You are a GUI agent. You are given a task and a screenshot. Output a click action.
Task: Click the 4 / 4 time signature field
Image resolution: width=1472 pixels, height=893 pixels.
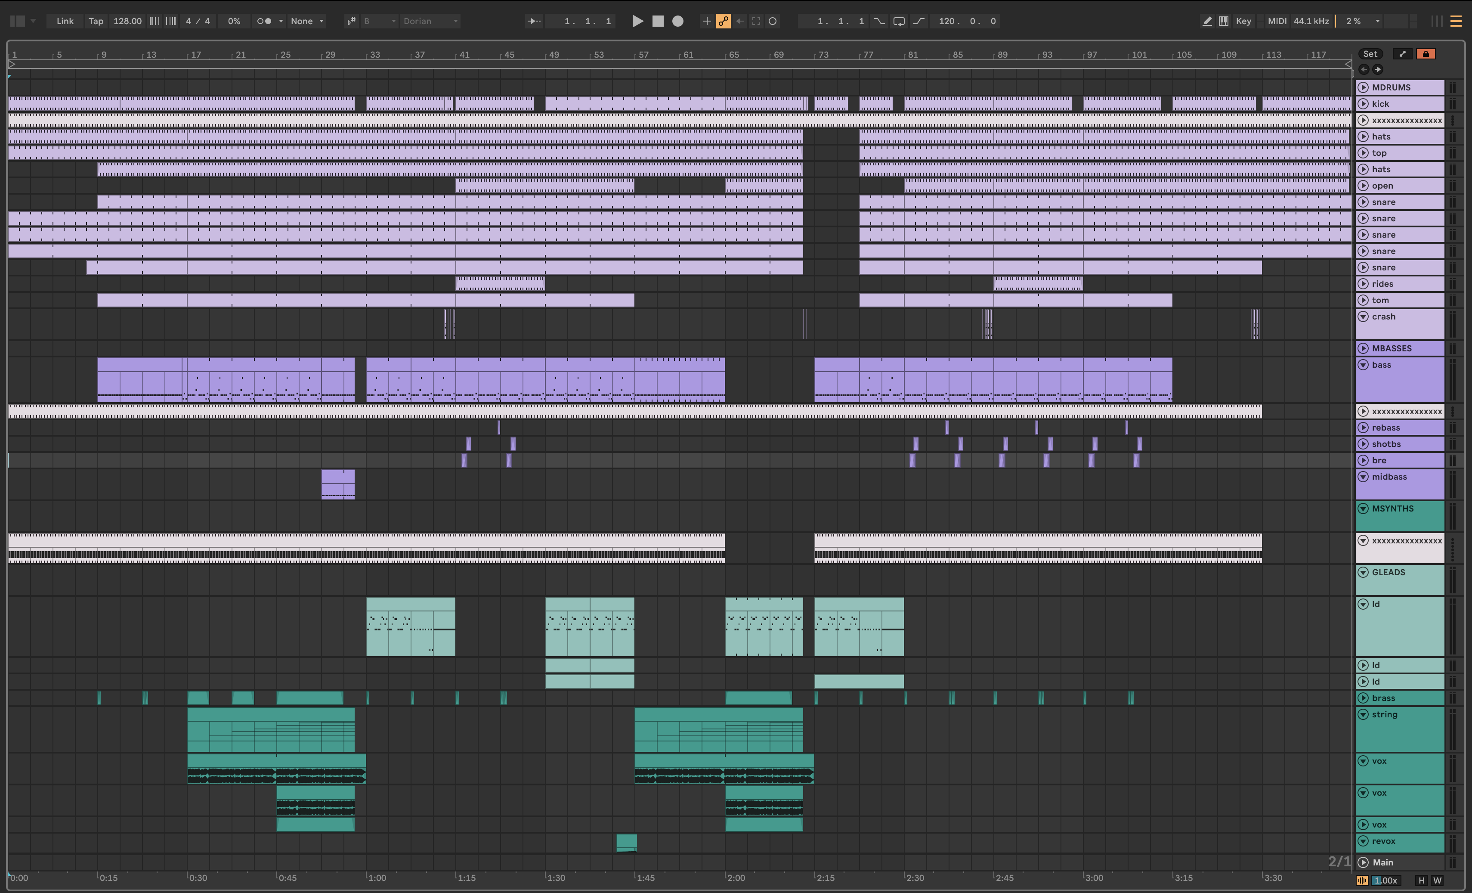click(x=198, y=21)
